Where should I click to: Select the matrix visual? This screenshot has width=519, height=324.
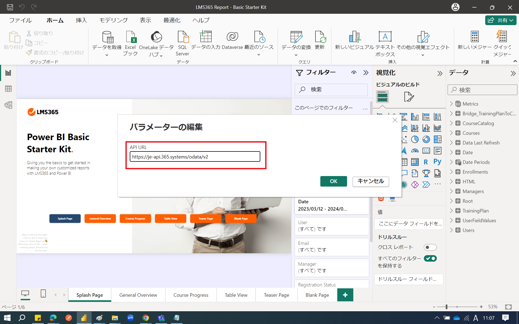click(415, 162)
